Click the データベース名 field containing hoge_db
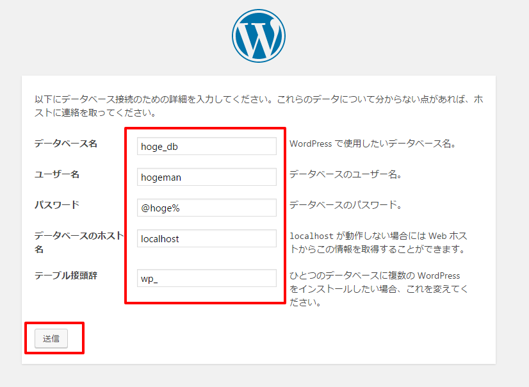The image size is (529, 387). pos(206,146)
